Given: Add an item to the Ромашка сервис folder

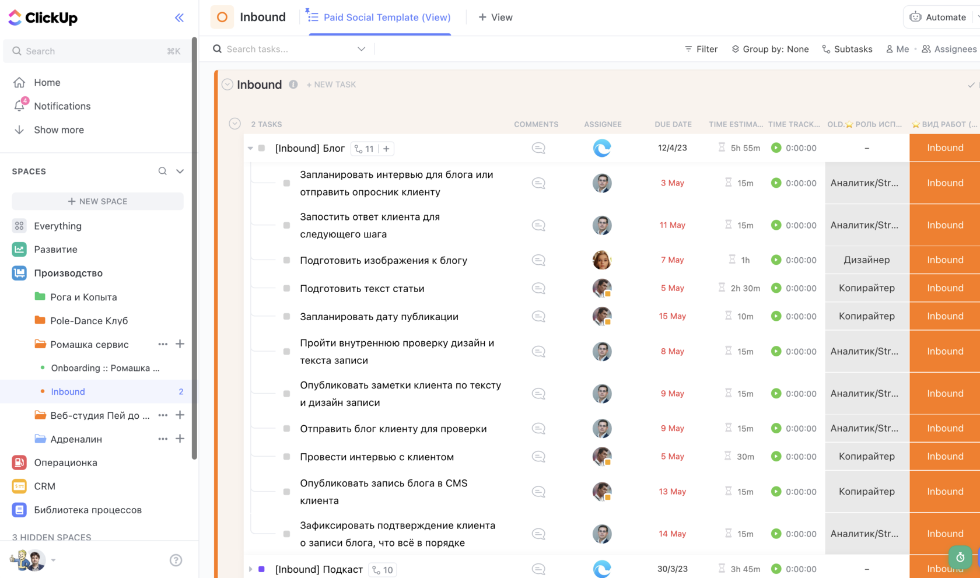Looking at the screenshot, I should coord(180,344).
